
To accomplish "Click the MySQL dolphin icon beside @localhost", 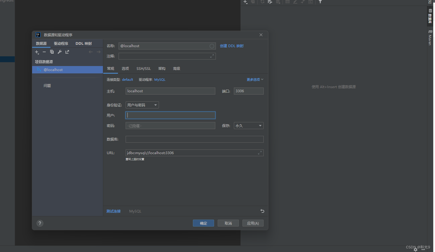I will click(39, 70).
